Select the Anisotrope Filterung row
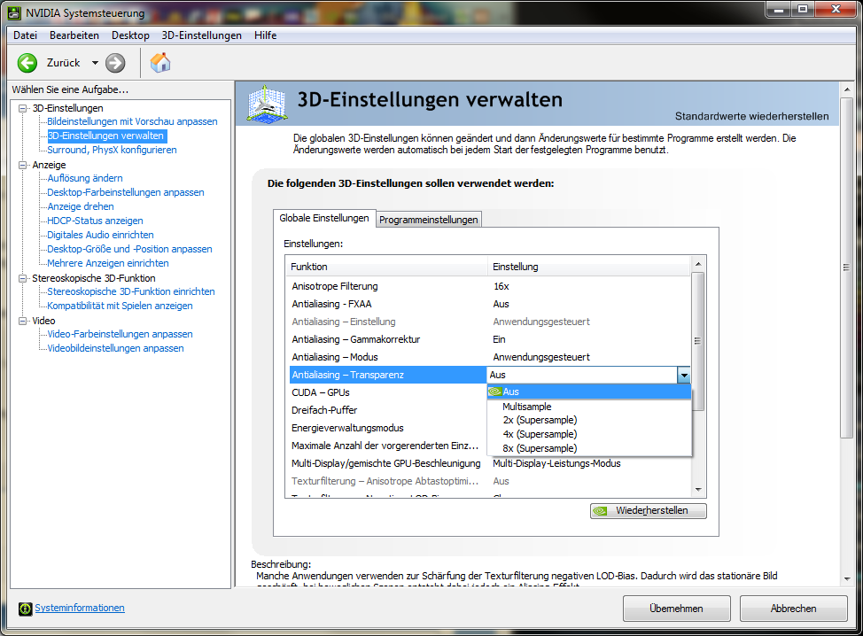863x636 pixels. [x=489, y=287]
